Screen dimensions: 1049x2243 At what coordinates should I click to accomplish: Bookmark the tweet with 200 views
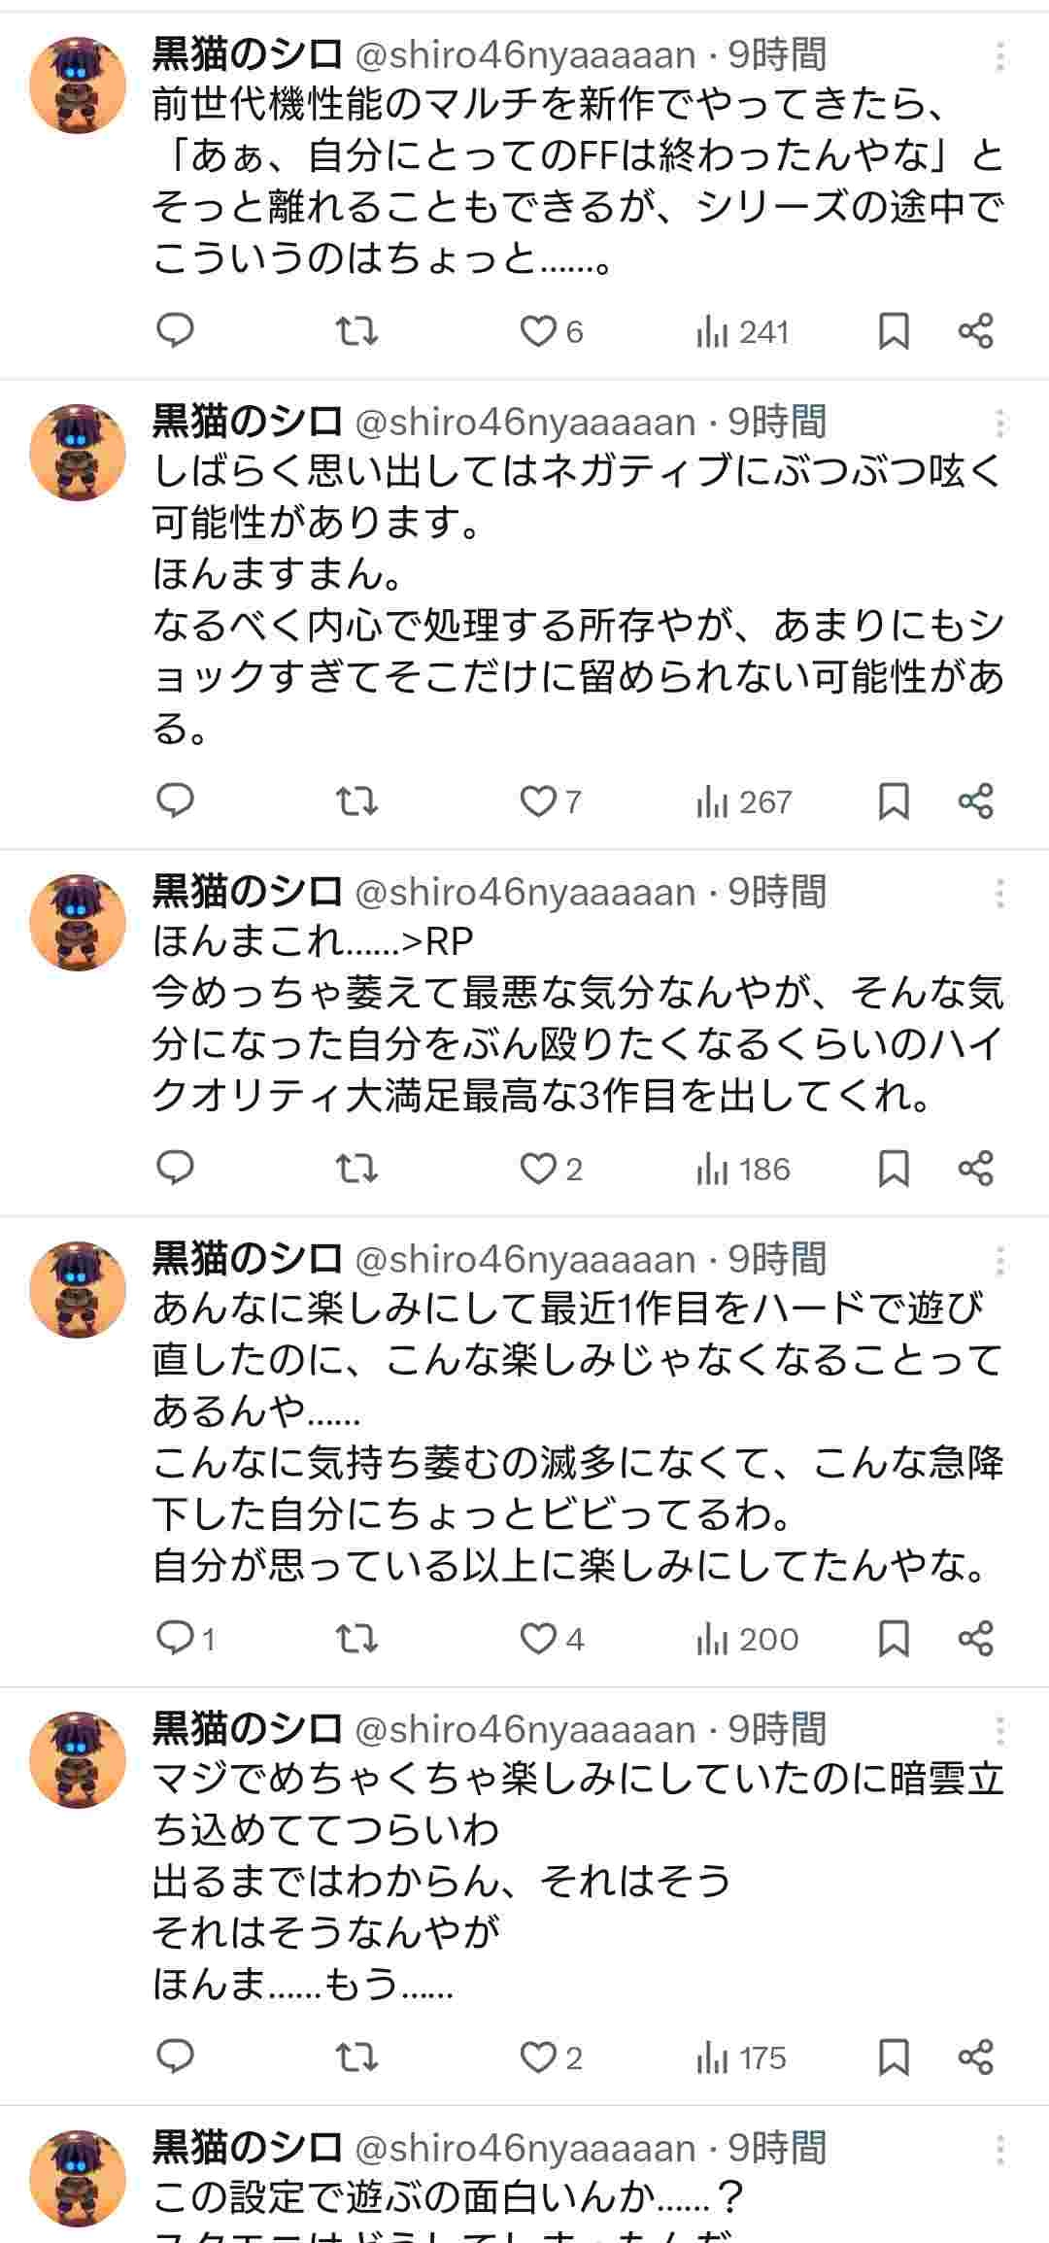894,1639
